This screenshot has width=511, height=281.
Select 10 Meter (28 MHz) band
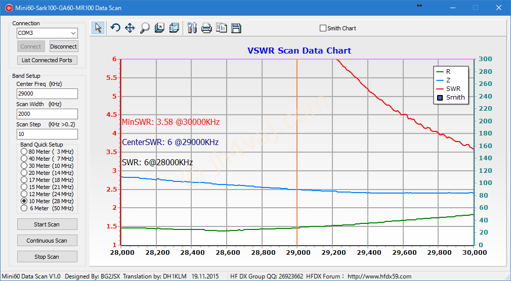tap(24, 201)
